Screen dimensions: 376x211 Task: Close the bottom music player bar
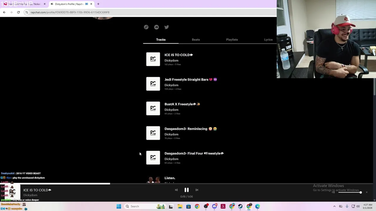367,192
